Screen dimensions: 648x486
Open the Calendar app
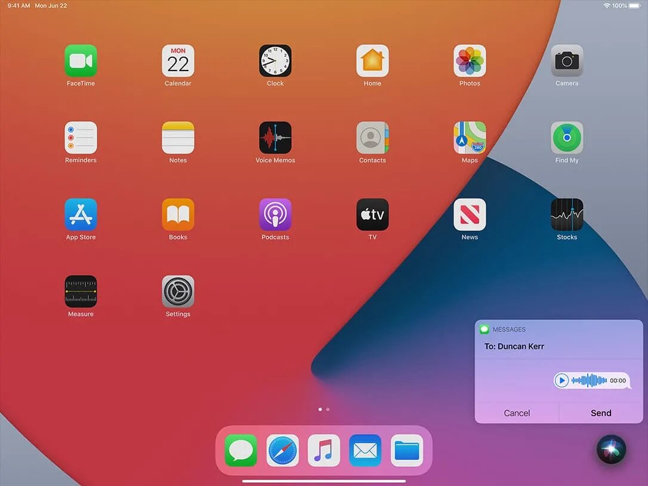point(178,61)
